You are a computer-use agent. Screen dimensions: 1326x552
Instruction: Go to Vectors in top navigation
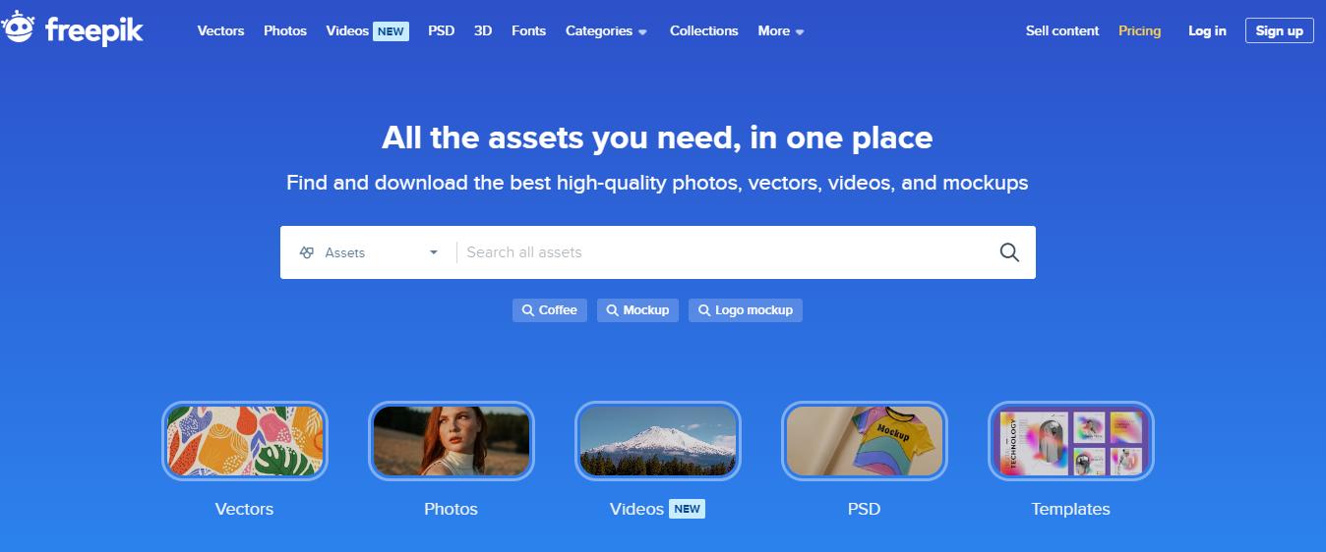(x=221, y=30)
